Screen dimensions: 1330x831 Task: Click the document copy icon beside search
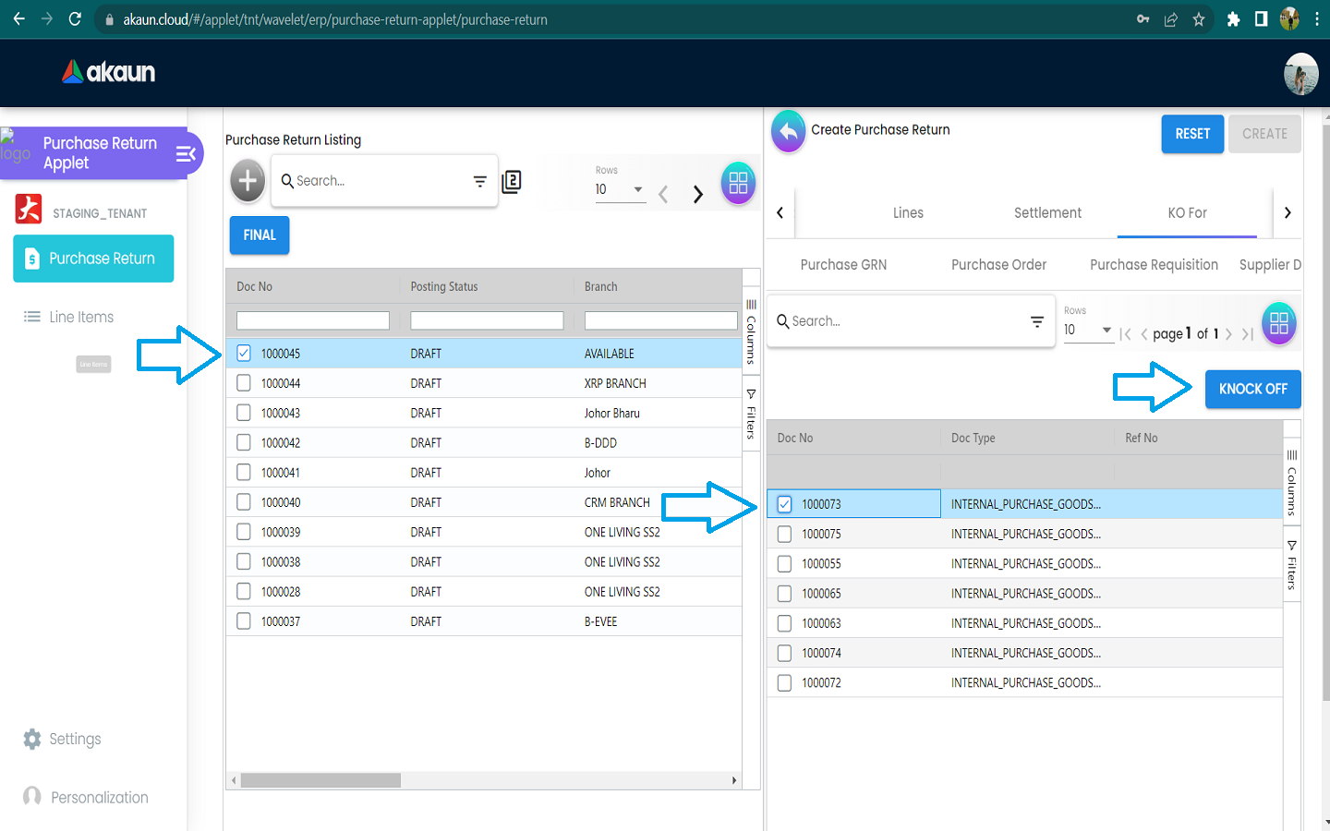click(512, 182)
